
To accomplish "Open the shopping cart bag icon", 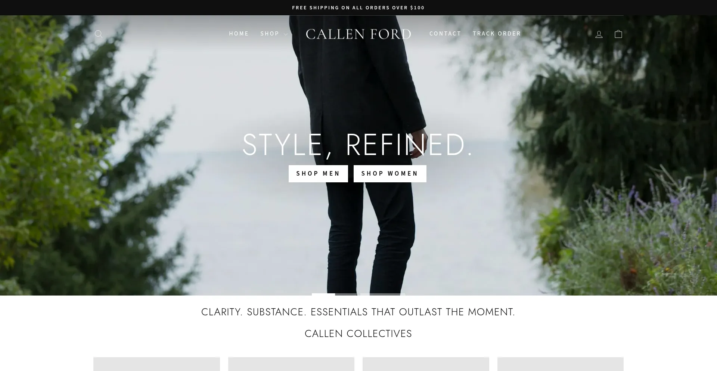I will coord(618,34).
